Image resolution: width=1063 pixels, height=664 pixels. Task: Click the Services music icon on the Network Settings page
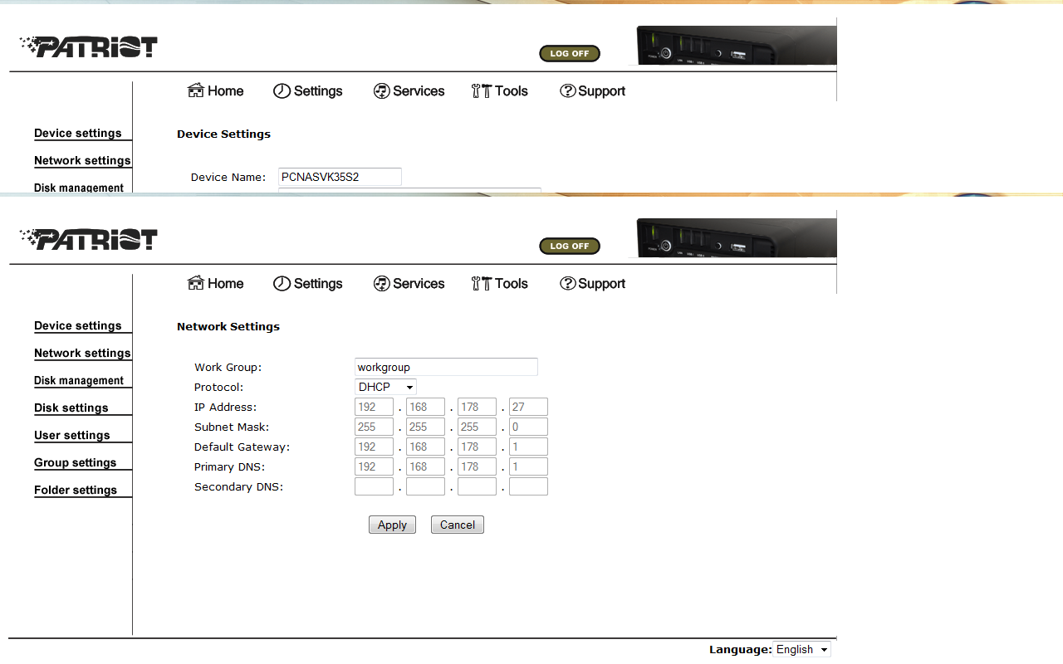[381, 283]
